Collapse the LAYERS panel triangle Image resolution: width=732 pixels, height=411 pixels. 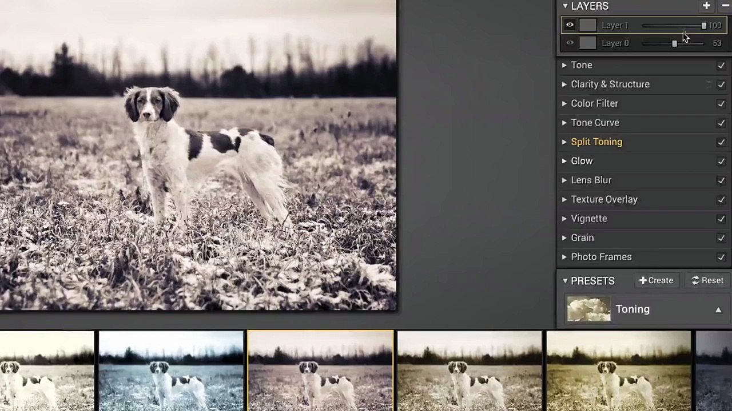(x=565, y=6)
